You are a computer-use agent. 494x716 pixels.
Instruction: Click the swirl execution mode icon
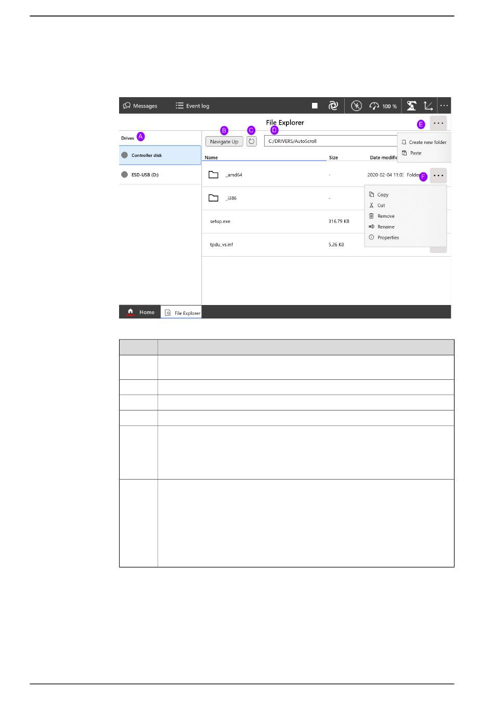[x=333, y=106]
